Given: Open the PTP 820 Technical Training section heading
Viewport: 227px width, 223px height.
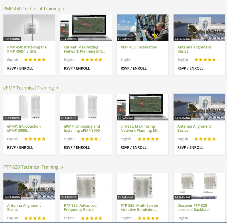Looking at the screenshot, I should pos(31,167).
